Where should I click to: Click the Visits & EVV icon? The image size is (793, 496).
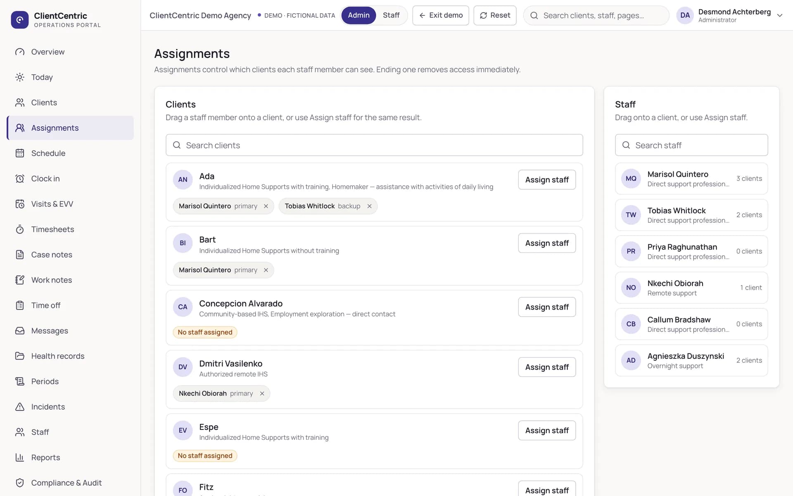pos(20,204)
